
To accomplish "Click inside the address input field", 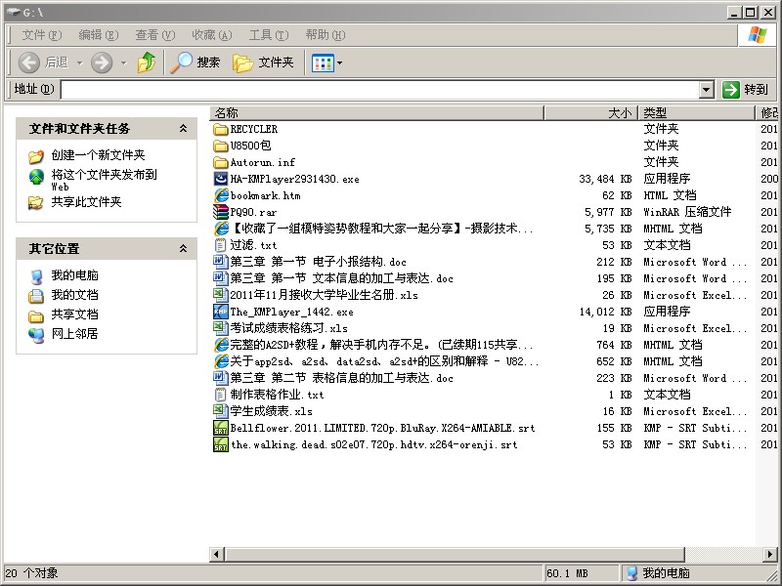I will click(x=380, y=90).
